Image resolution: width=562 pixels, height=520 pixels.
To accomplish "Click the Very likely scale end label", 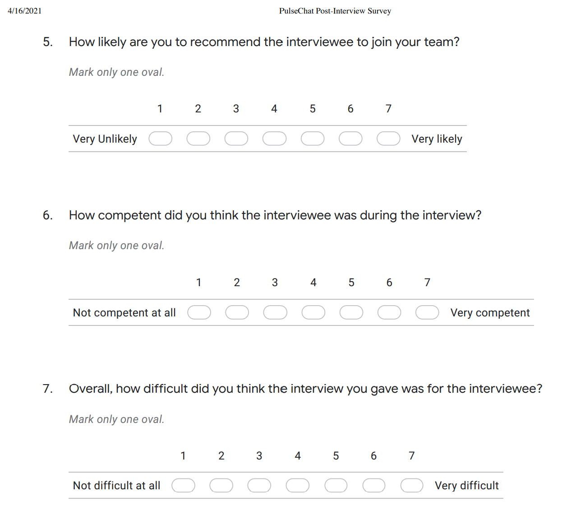I will [x=437, y=139].
